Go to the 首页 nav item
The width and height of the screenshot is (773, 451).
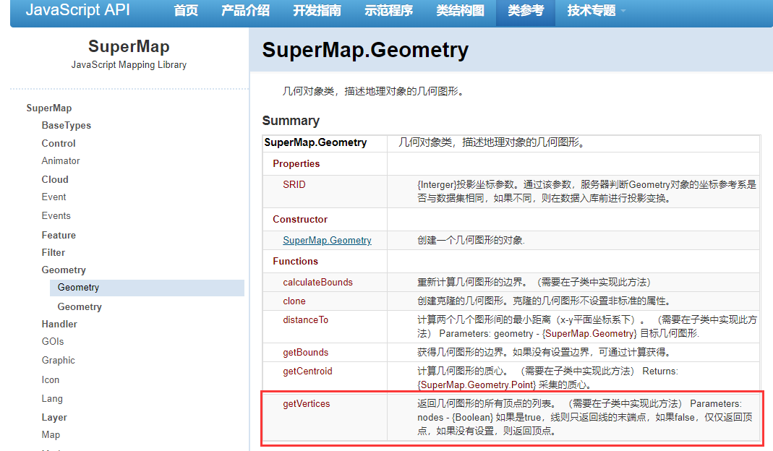(x=186, y=10)
